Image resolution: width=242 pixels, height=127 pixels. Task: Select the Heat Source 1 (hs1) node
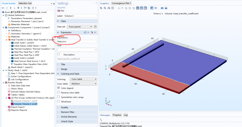(x=28, y=61)
